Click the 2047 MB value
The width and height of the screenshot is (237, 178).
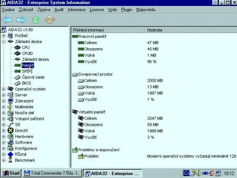click(x=155, y=118)
